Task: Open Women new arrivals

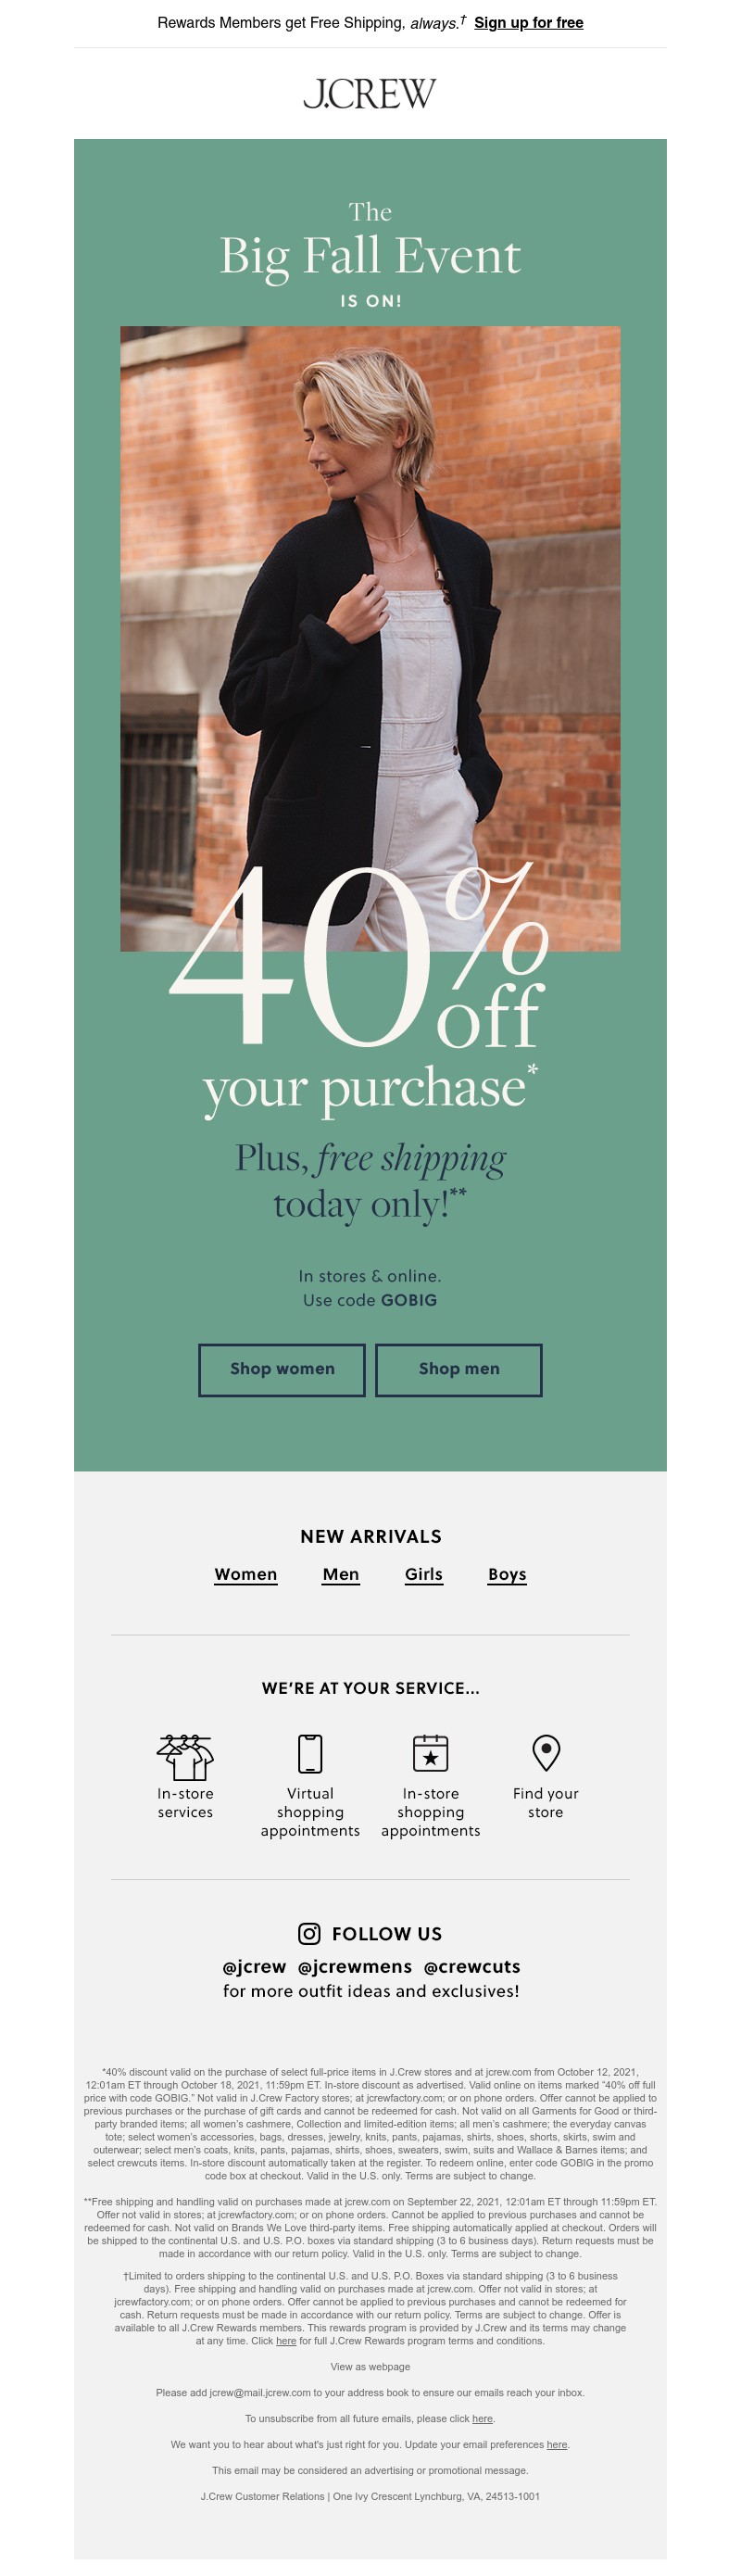Action: 246,1574
